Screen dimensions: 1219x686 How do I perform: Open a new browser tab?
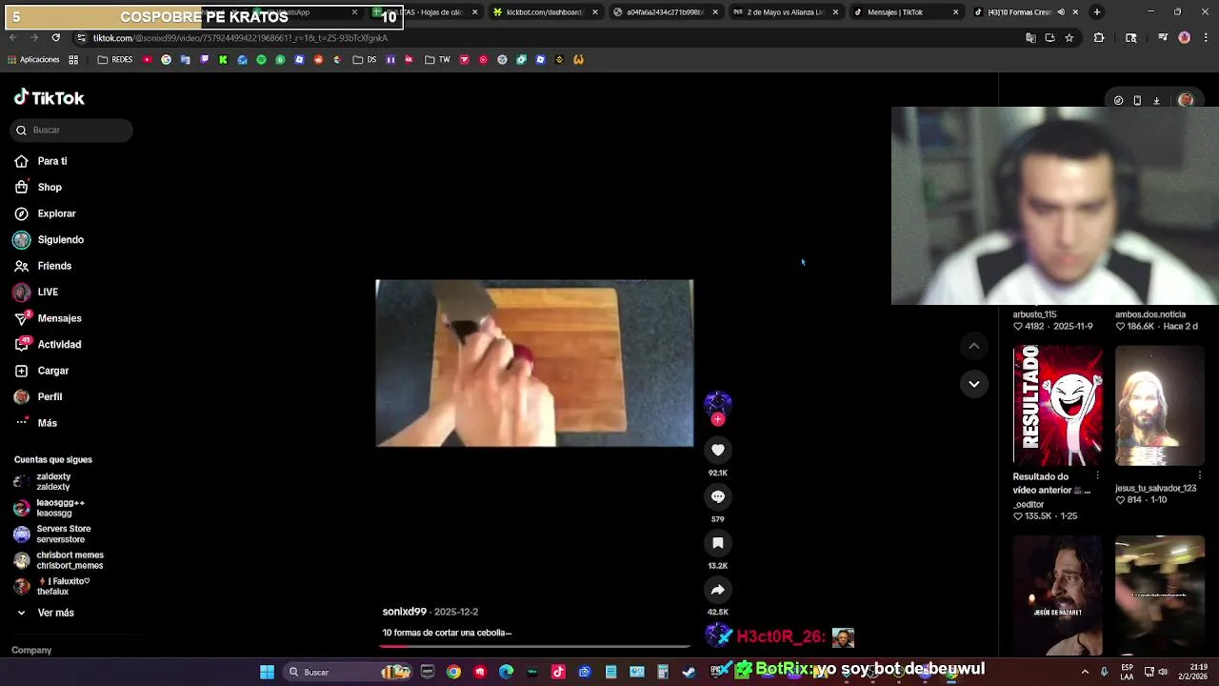pos(1097,12)
